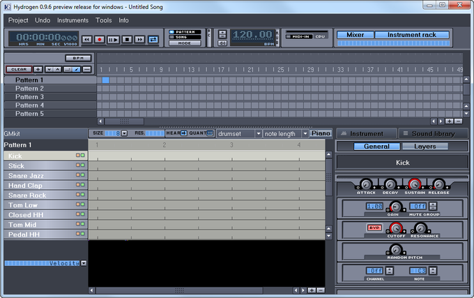The height and width of the screenshot is (298, 474).
Task: Select PATTERN mode
Action: coord(185,32)
